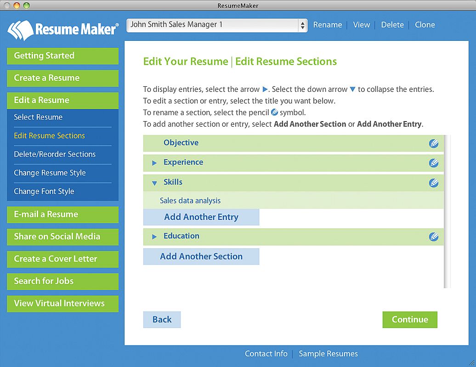Open the Delete/Reorder Sections menu item
The image size is (476, 367).
[55, 154]
